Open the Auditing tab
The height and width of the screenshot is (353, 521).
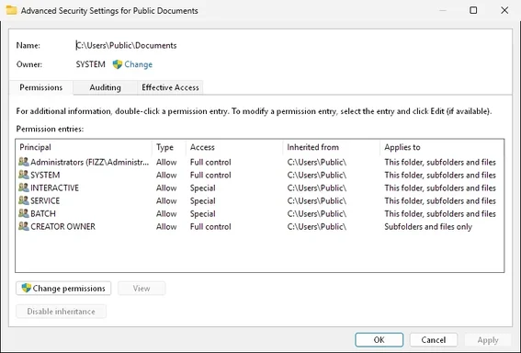pos(105,87)
